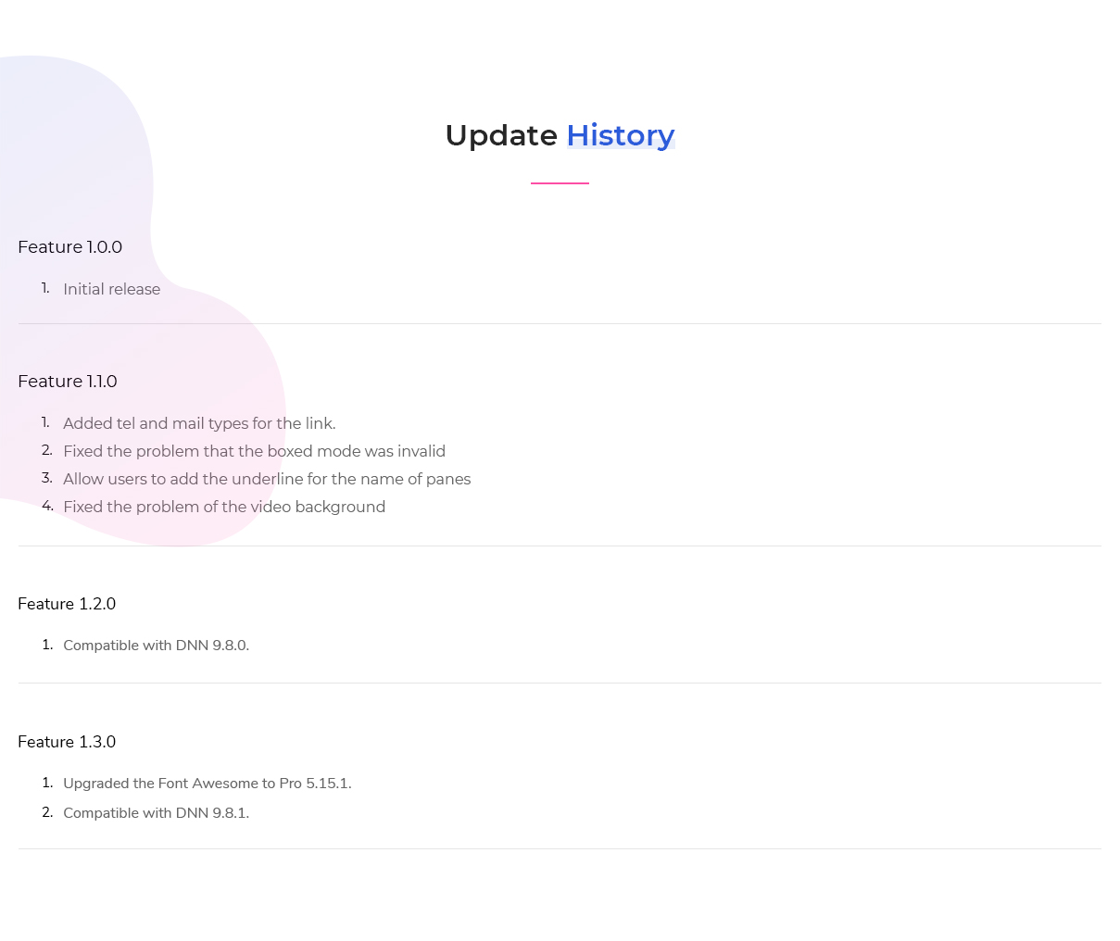Click Compatible with DNN 9.8.1 item
Viewport: 1120px width, 941px height.
pos(156,813)
